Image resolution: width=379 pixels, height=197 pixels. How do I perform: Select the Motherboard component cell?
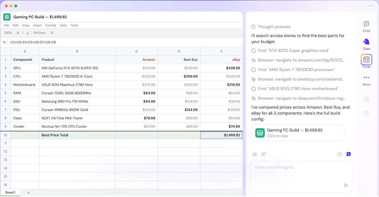[25, 85]
